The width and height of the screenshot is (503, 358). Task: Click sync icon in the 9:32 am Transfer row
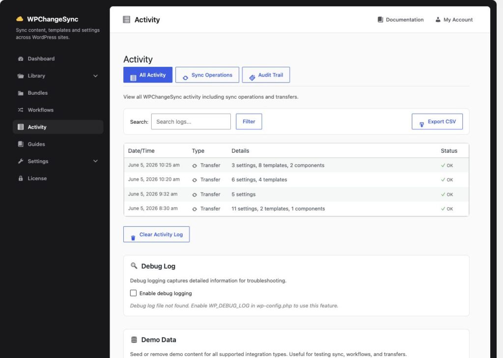195,195
